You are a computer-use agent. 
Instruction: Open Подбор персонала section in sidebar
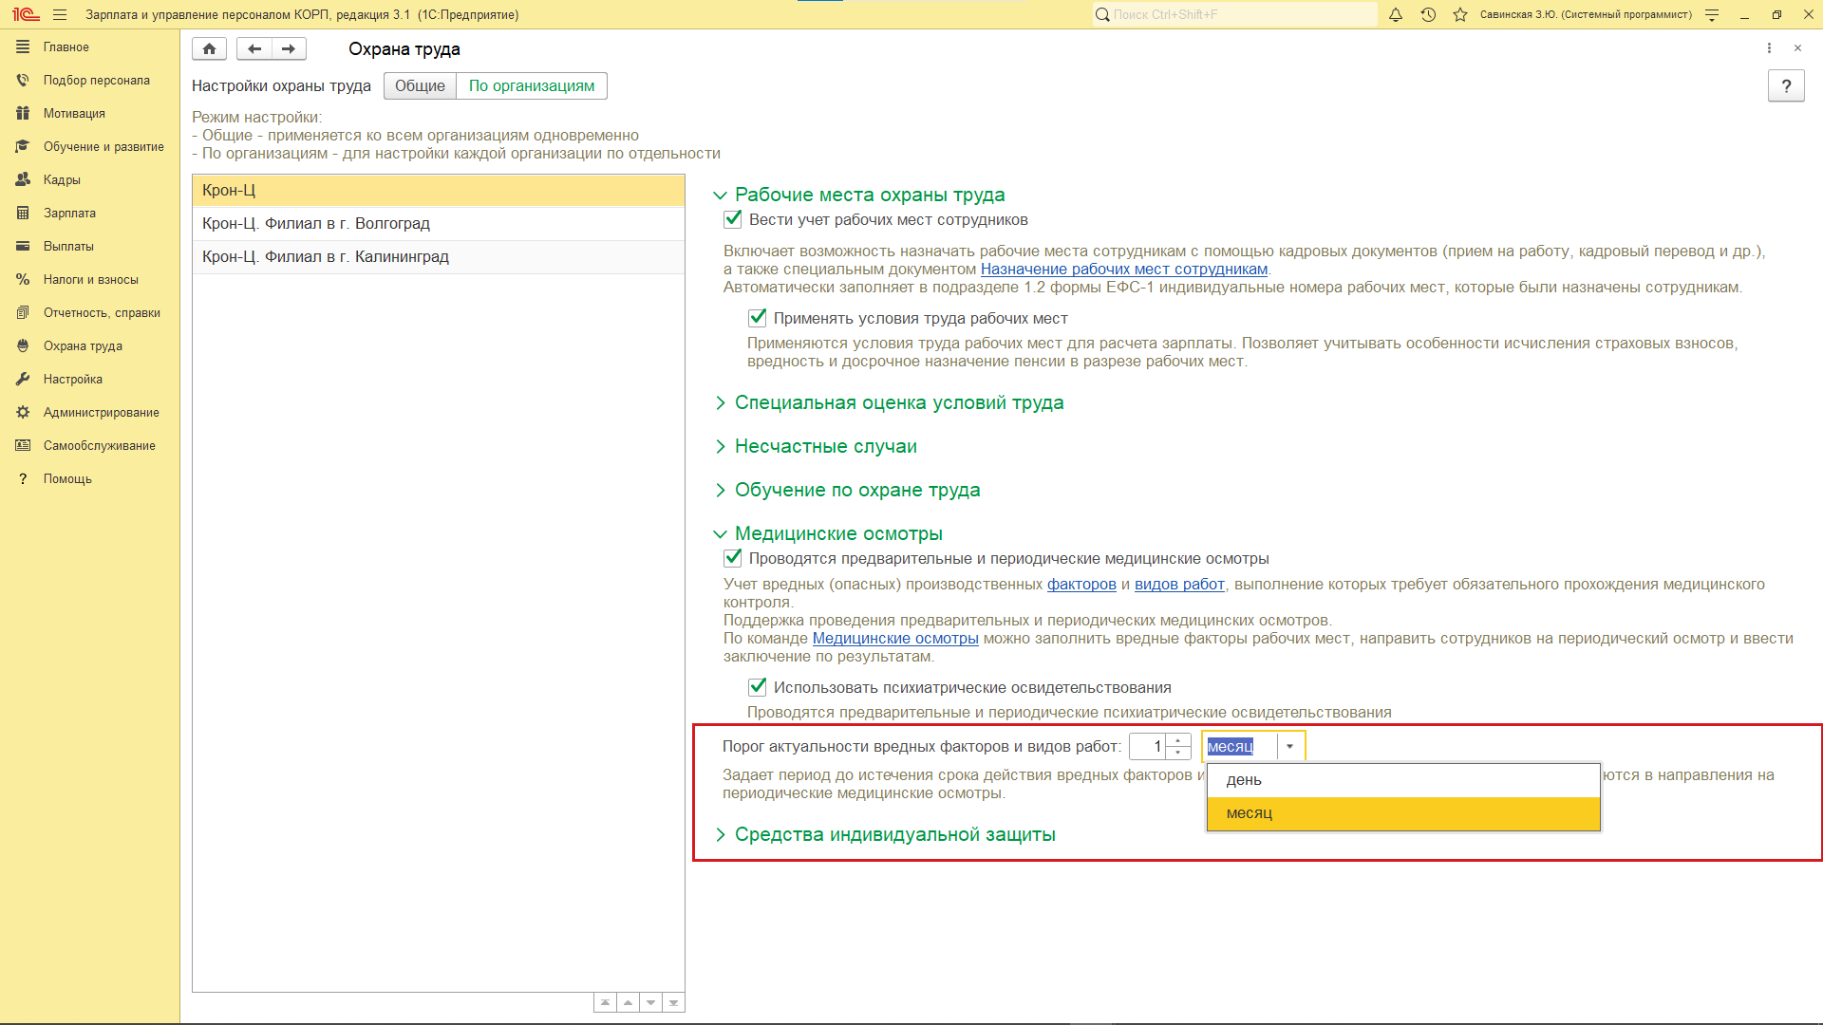[96, 80]
